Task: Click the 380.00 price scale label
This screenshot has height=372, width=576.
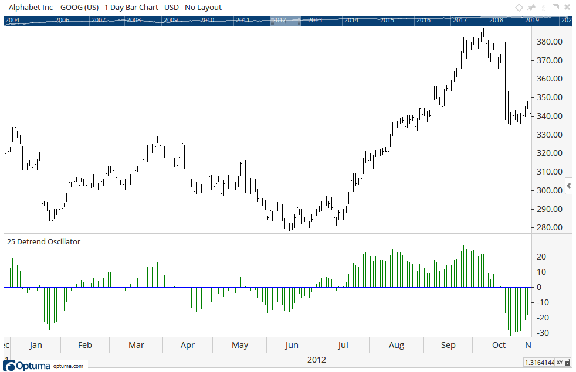Action: pyautogui.click(x=550, y=42)
